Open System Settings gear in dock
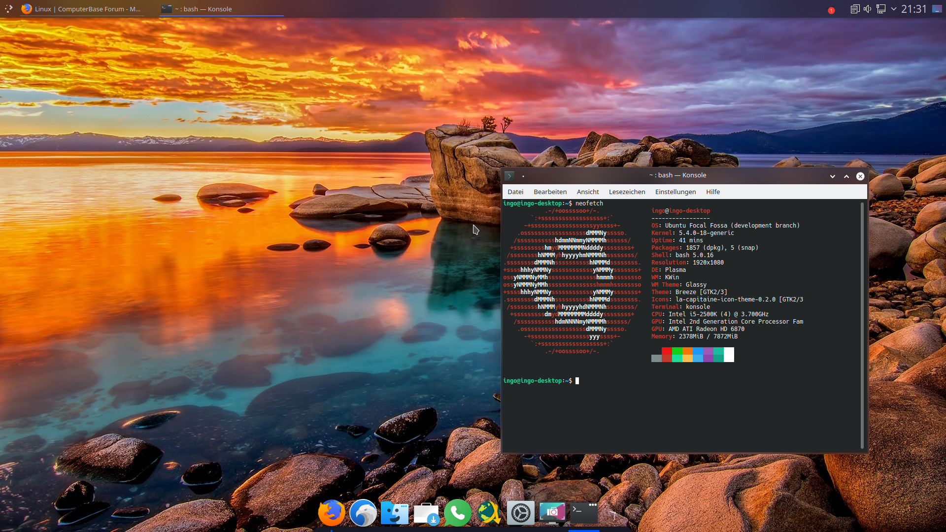Screen dimensions: 946x532 point(521,513)
